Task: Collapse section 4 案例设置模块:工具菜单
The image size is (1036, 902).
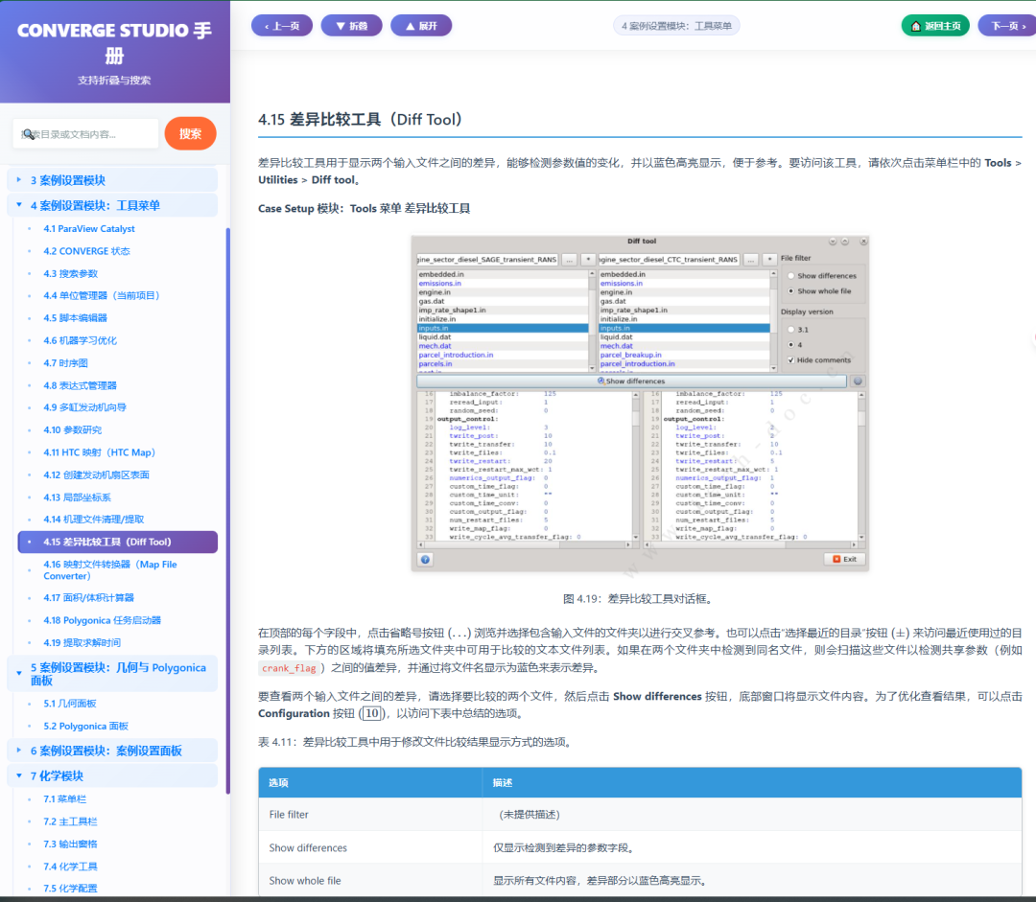Action: coord(112,205)
